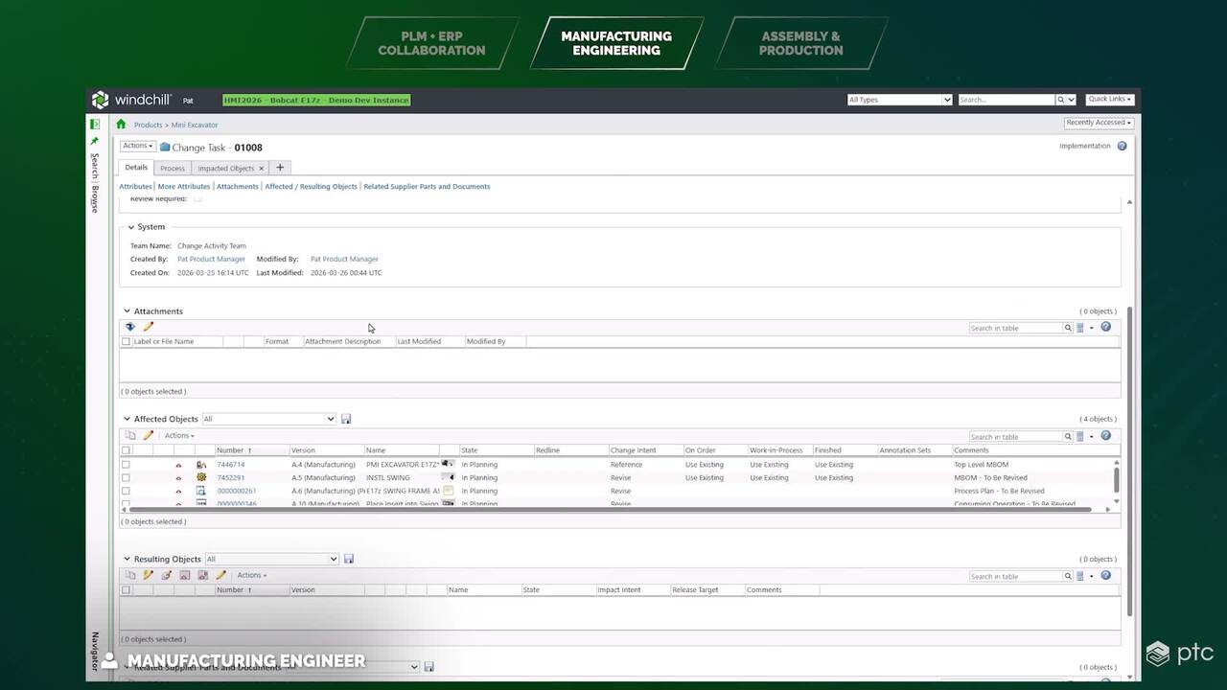This screenshot has height=690, width=1227.
Task: Check the box for row 7446714
Action: click(x=126, y=465)
